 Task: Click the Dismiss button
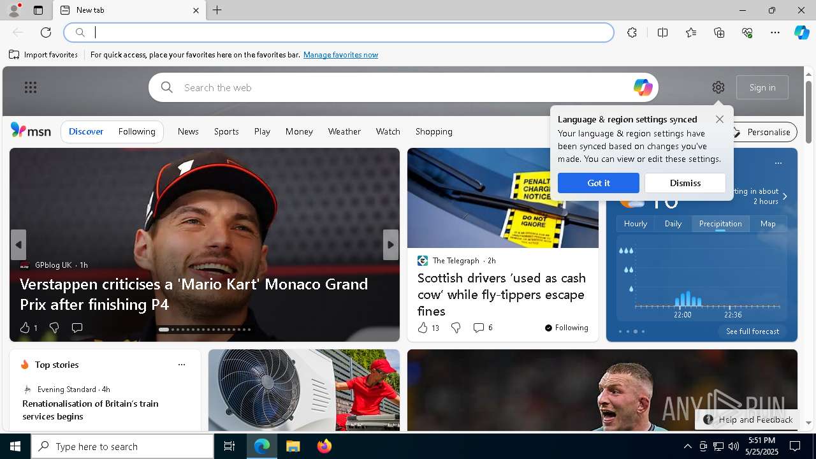[x=685, y=183]
